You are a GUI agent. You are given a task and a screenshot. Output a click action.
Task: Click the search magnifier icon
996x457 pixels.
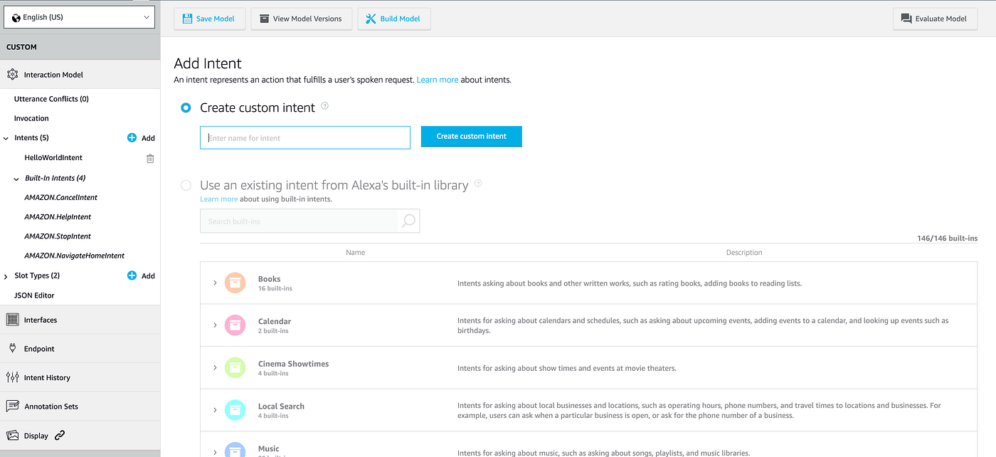(408, 221)
